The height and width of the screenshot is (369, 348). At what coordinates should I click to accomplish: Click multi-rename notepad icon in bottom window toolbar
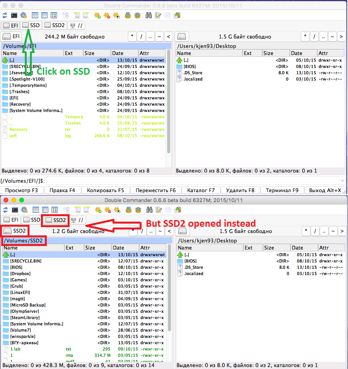158,209
